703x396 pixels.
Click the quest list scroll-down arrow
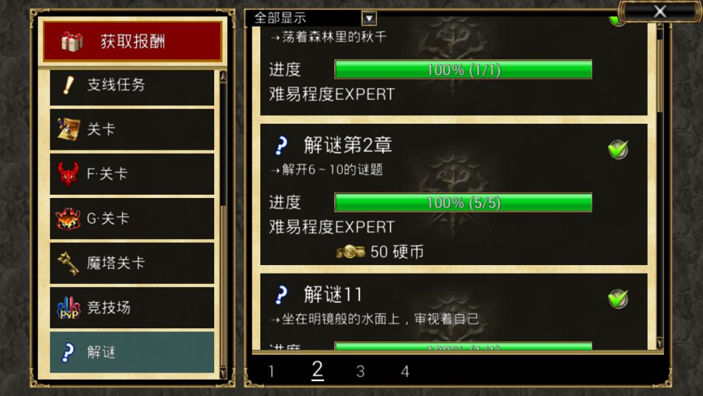(x=659, y=343)
